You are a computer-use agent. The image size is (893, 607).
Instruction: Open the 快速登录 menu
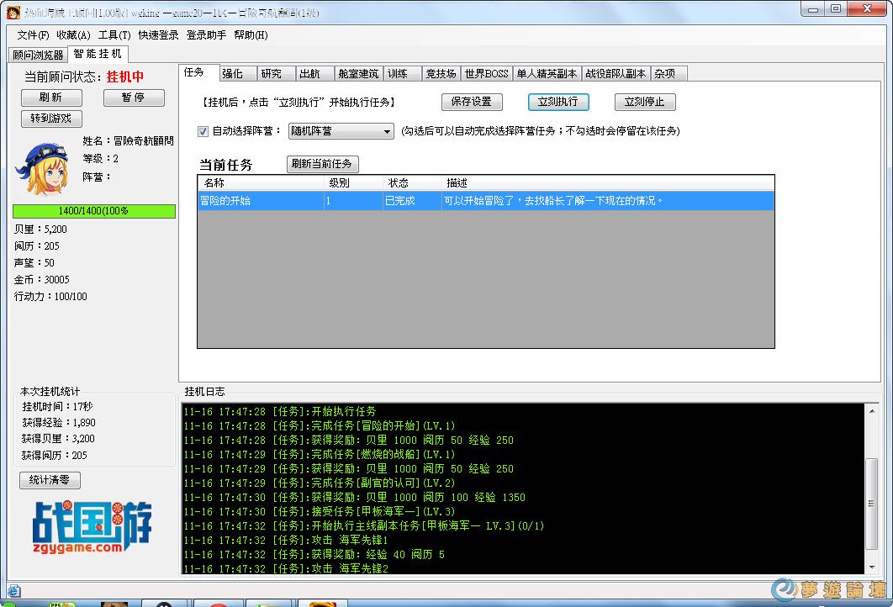pyautogui.click(x=159, y=35)
